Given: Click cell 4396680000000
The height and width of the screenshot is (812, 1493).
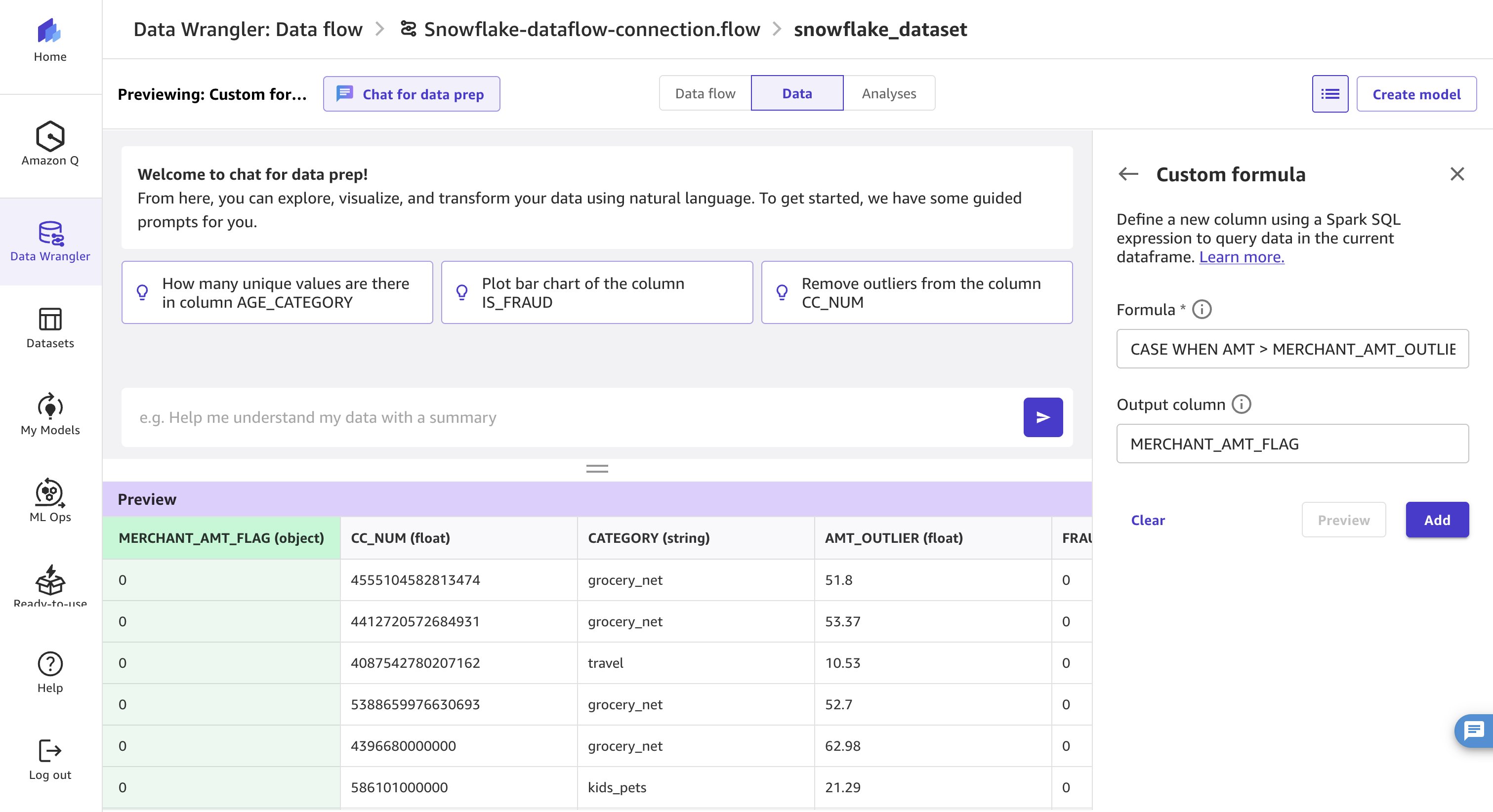Looking at the screenshot, I should click(458, 746).
